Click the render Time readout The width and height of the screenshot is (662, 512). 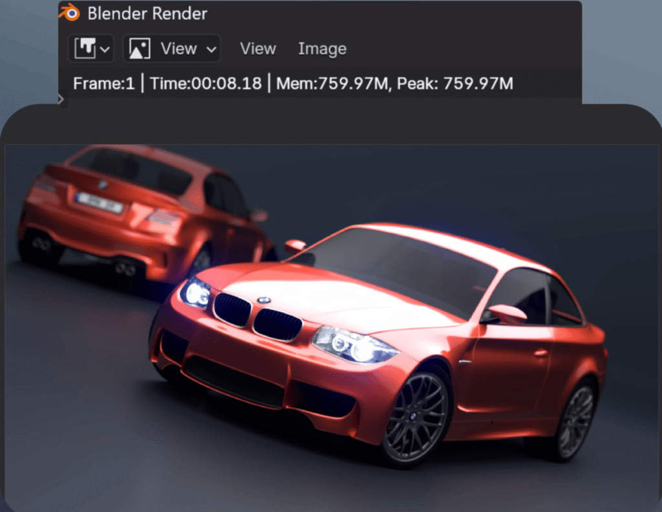coord(206,83)
